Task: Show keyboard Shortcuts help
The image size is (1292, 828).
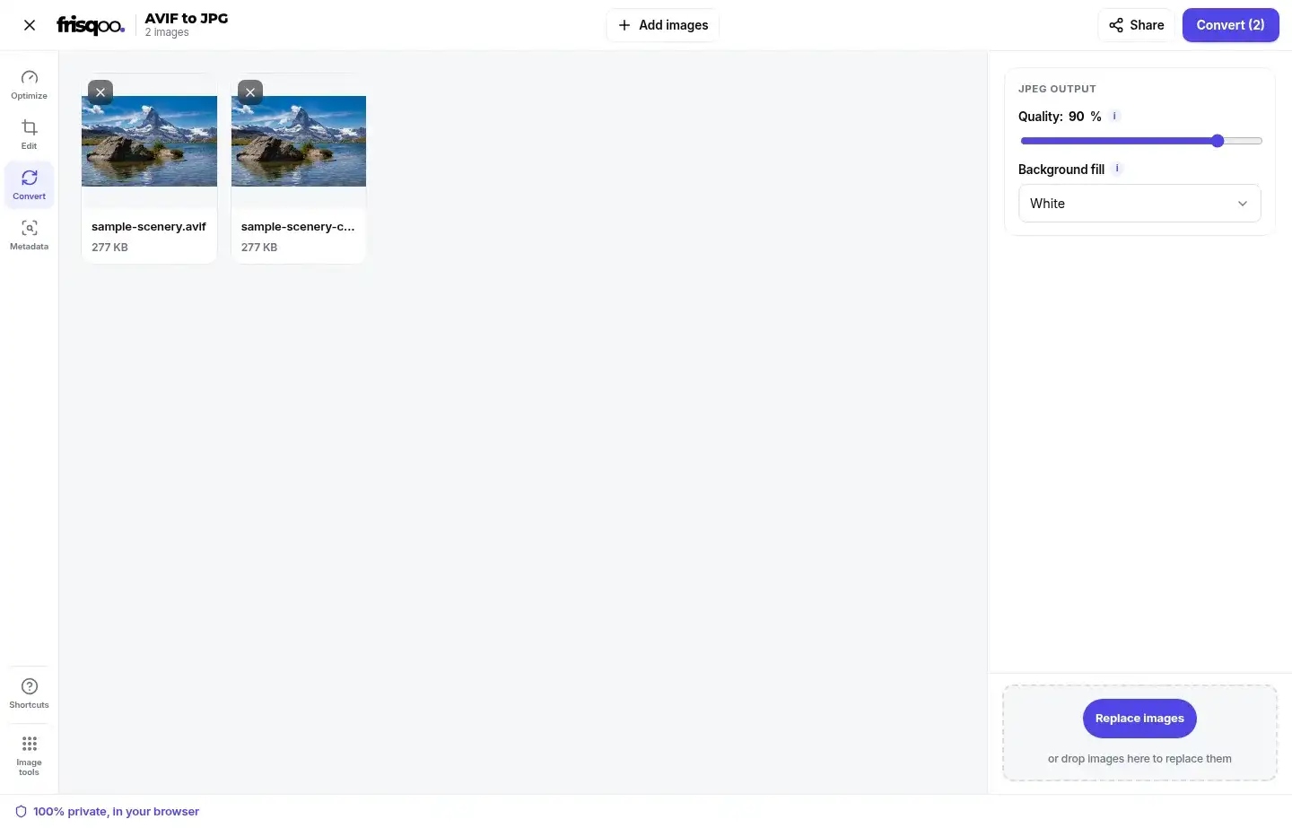Action: tap(30, 693)
